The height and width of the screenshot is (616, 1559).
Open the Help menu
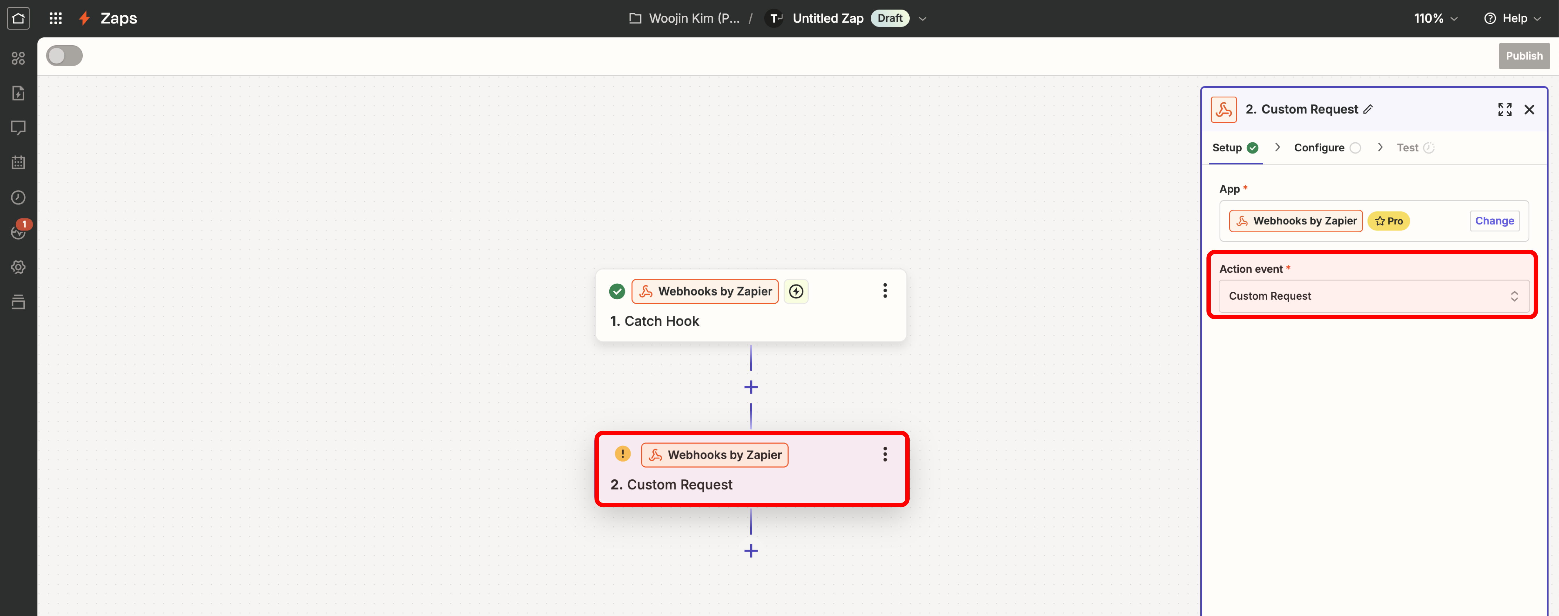click(1513, 18)
